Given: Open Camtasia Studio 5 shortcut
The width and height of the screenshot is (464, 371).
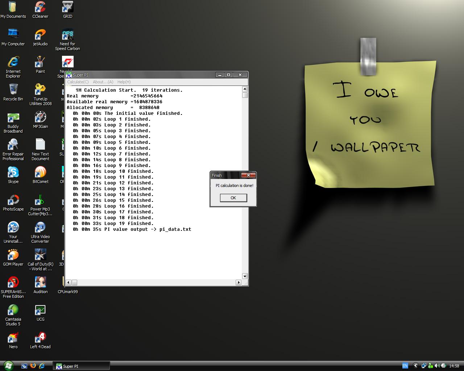Looking at the screenshot, I should 13,315.
